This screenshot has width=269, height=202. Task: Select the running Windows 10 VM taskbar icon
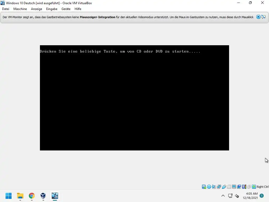click(x=55, y=196)
